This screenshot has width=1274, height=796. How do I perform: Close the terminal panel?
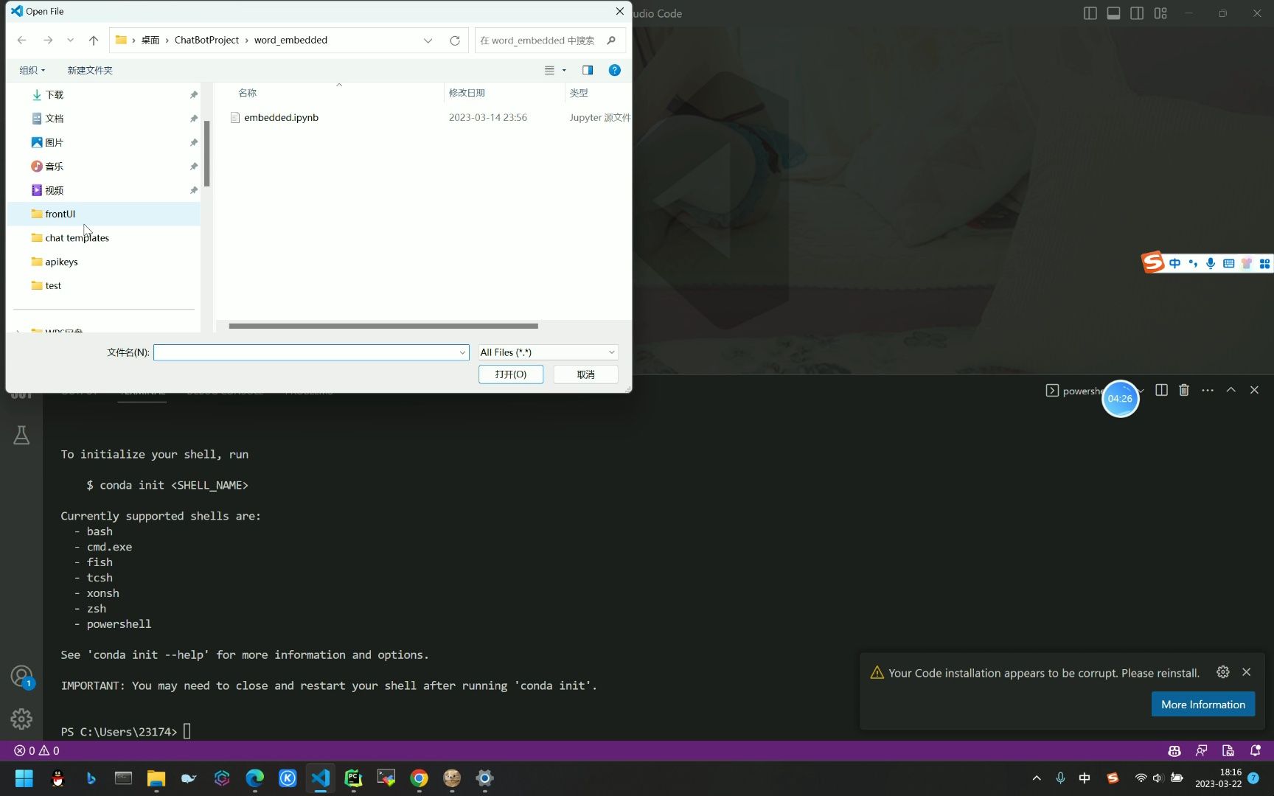pos(1254,390)
